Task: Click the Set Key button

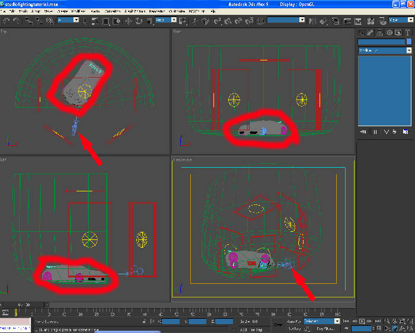Action: click(295, 328)
